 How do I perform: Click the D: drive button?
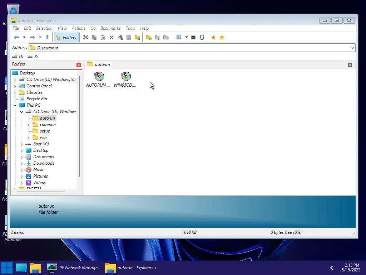[18, 56]
